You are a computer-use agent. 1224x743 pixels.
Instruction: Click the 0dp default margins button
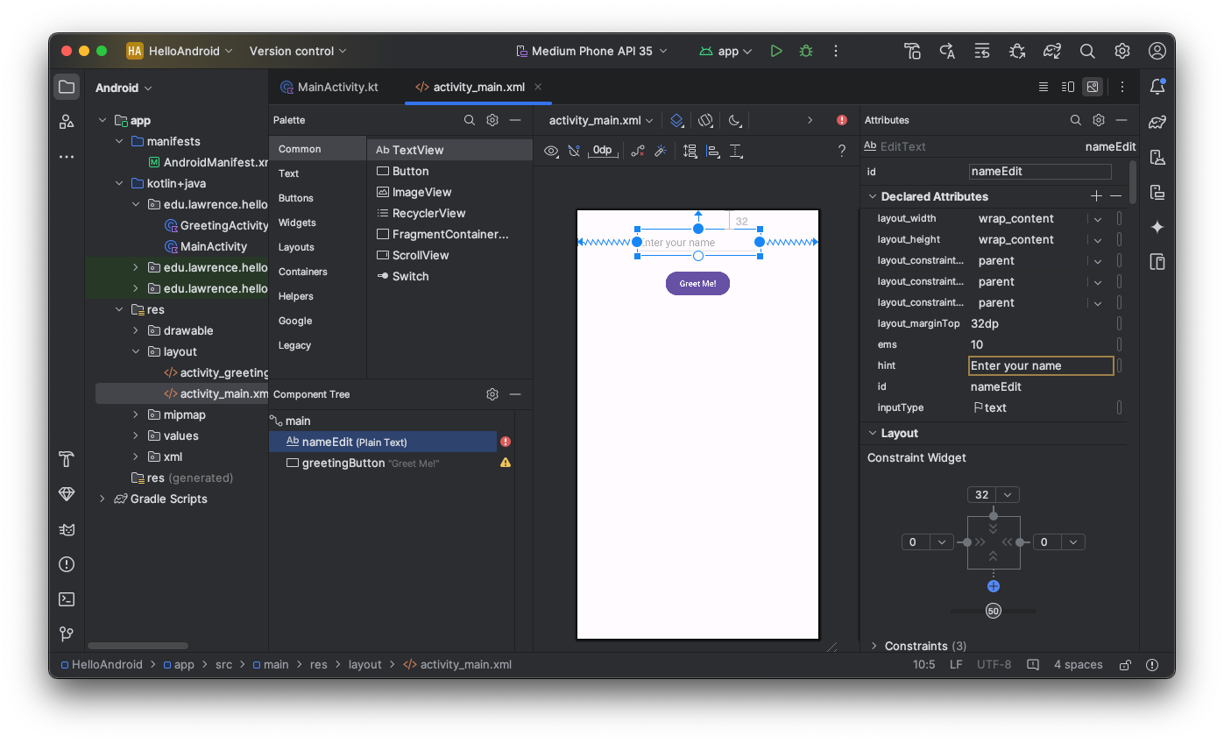603,151
